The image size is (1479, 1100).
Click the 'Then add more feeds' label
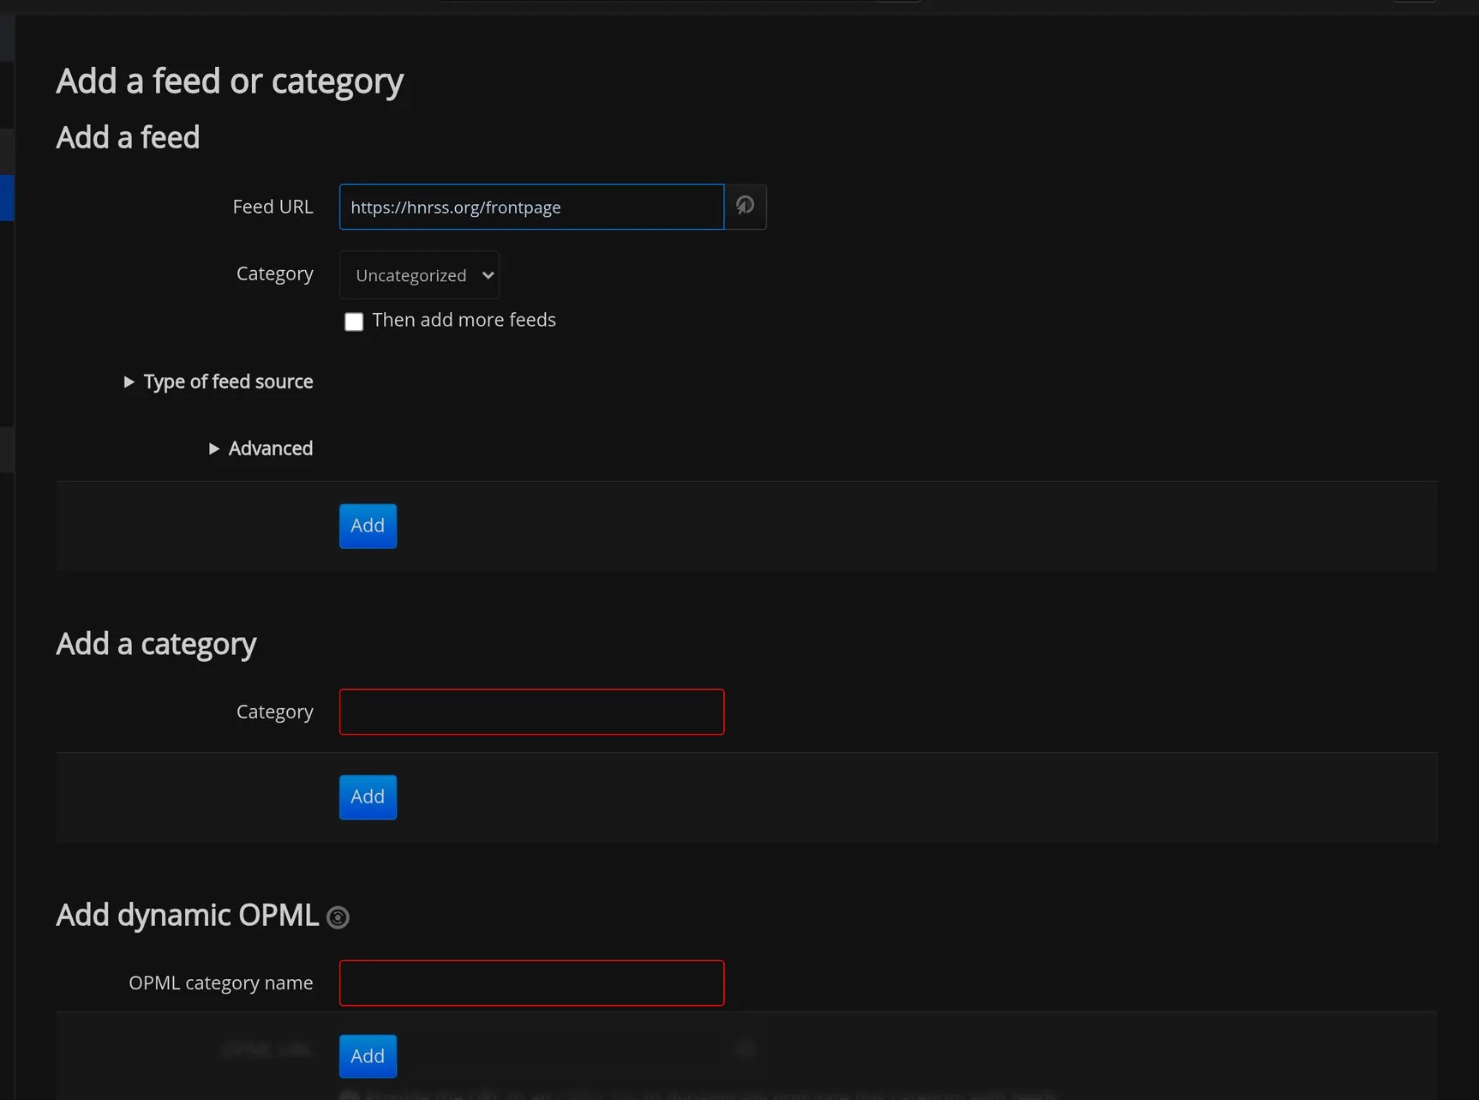tap(464, 320)
